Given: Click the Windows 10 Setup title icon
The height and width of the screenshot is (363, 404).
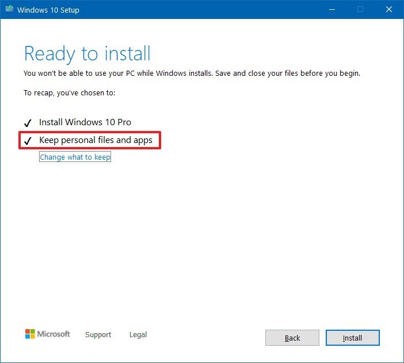Looking at the screenshot, I should tap(9, 9).
